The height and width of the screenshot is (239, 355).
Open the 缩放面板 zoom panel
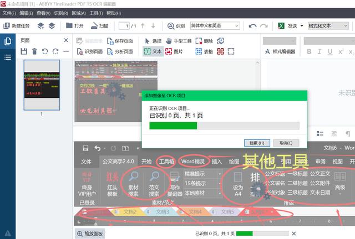coord(90,233)
